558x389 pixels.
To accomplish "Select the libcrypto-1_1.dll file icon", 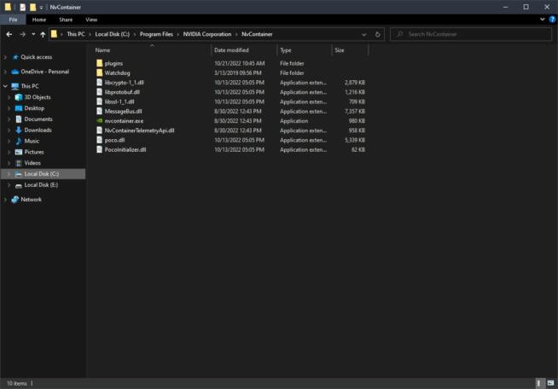I will 99,82.
